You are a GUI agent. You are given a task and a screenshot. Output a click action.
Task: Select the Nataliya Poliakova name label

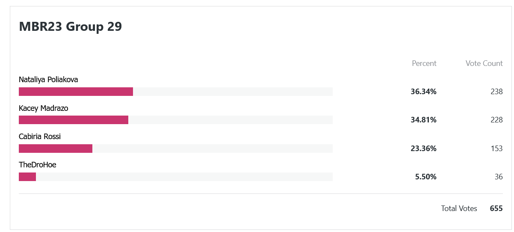48,80
